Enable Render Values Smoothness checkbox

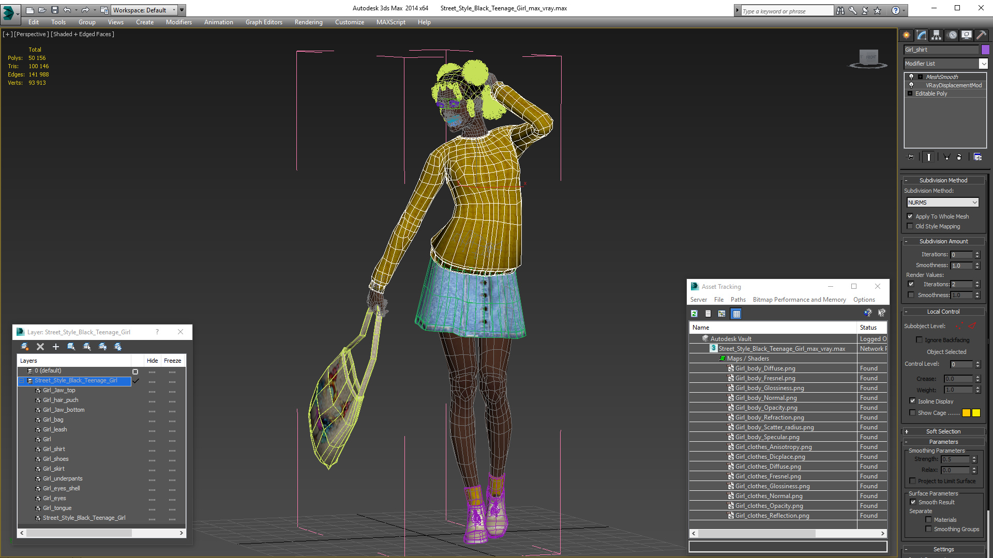(x=911, y=295)
